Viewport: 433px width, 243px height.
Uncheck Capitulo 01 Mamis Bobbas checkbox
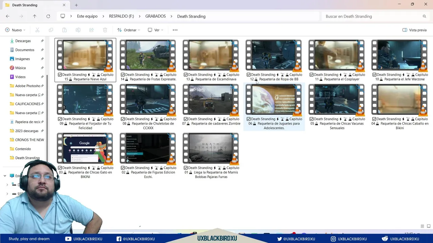tap(186, 168)
